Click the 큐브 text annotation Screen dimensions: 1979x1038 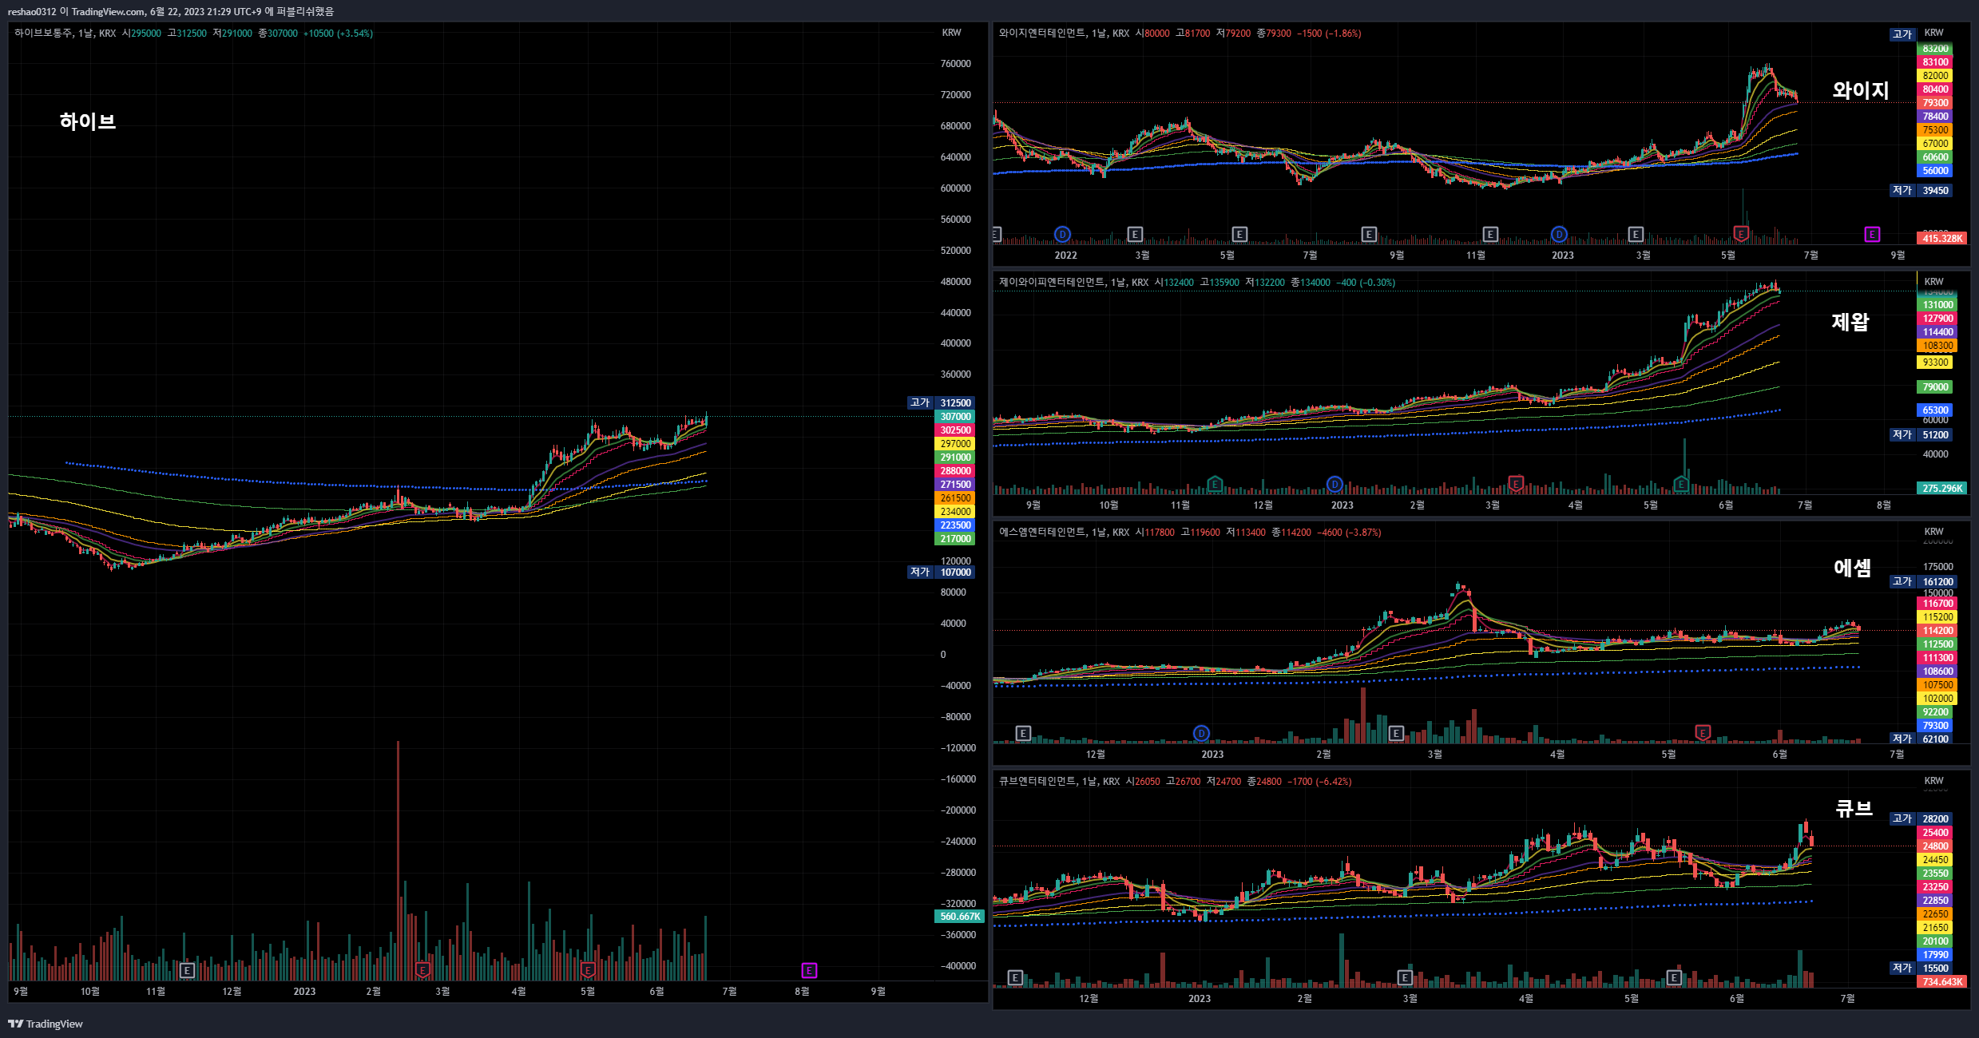[1854, 808]
